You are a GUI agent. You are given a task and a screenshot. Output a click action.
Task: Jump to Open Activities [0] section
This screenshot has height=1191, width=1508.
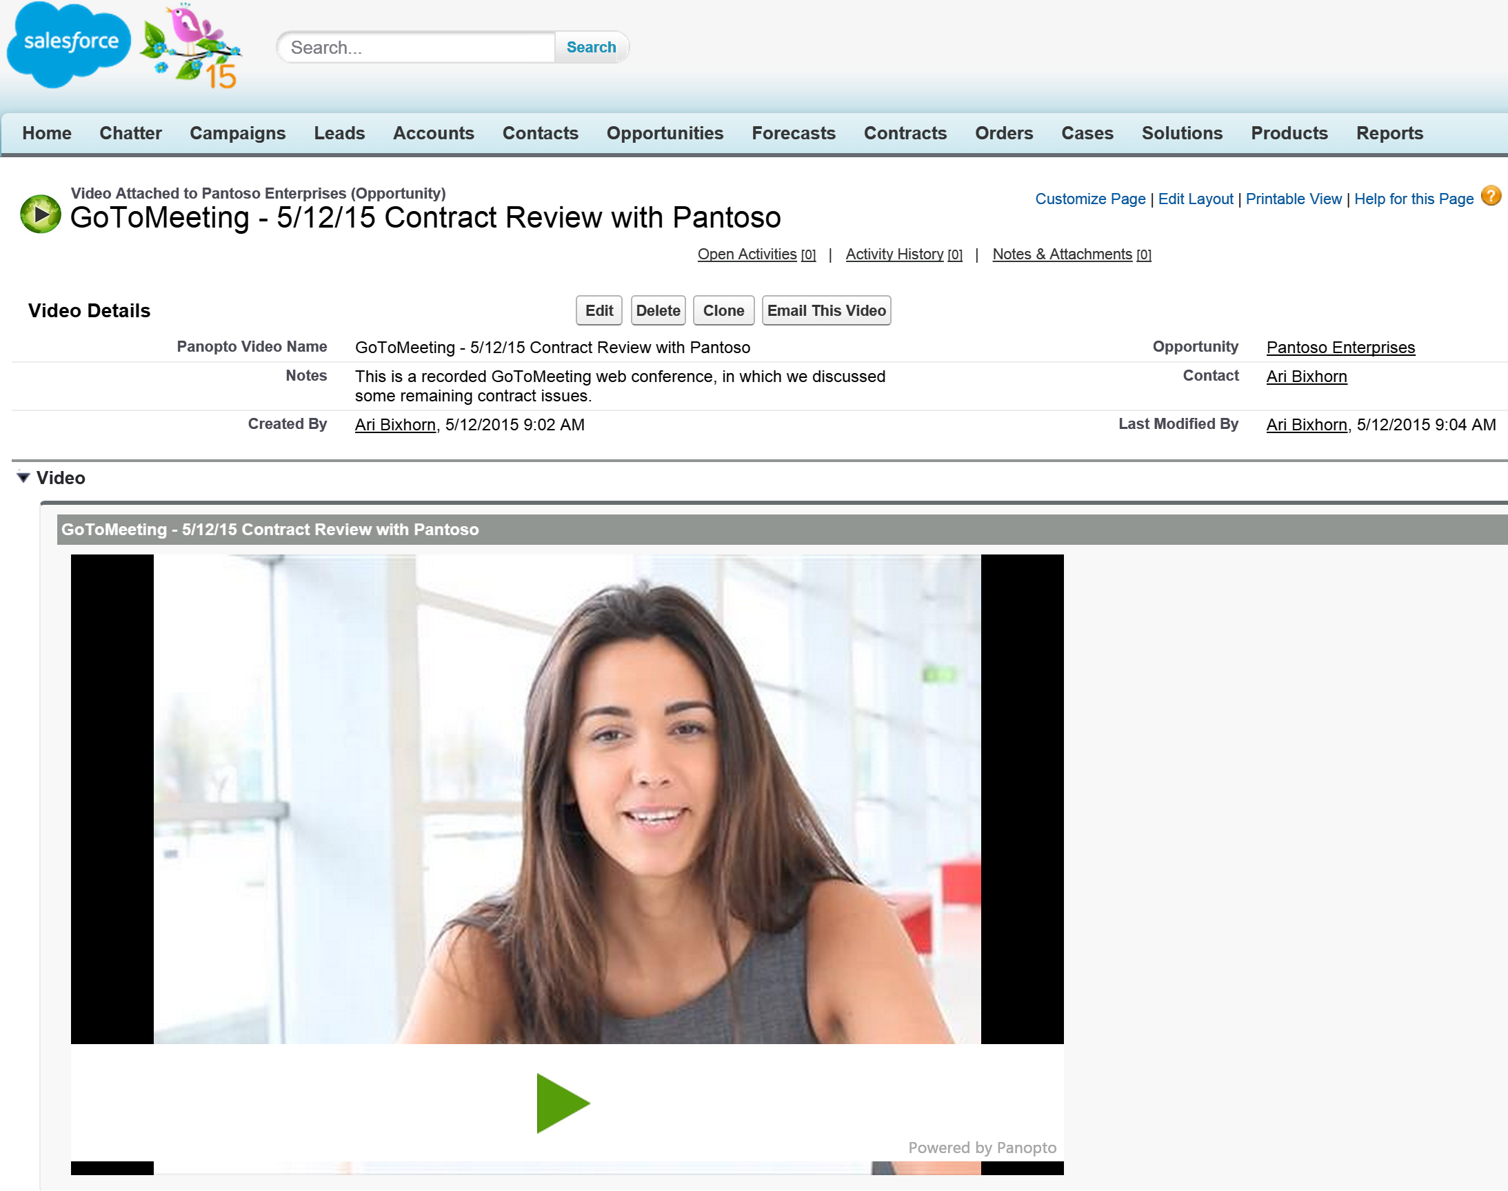756,254
